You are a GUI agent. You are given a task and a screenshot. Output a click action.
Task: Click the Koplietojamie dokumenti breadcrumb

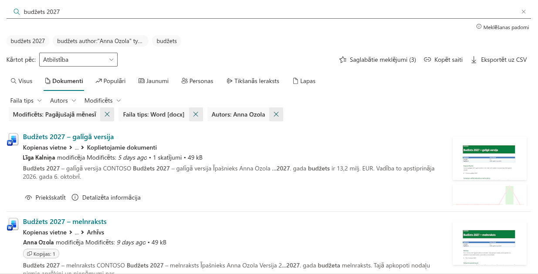click(122, 147)
